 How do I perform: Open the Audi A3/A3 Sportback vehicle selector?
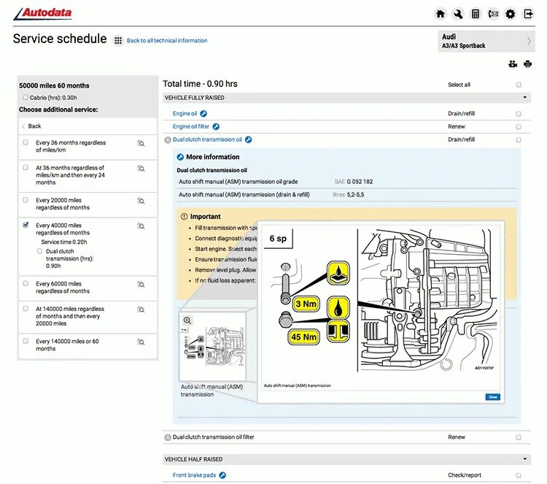[x=486, y=41]
